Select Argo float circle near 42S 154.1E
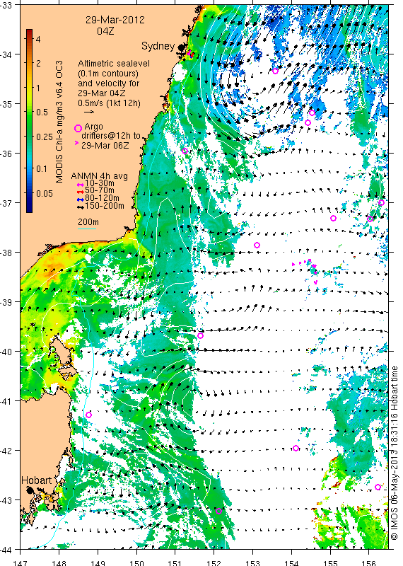 click(296, 449)
